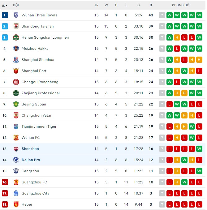Sort standings by the Đ points header
Image resolution: width=207 pixels, height=210 pixels.
pyautogui.click(x=151, y=5)
